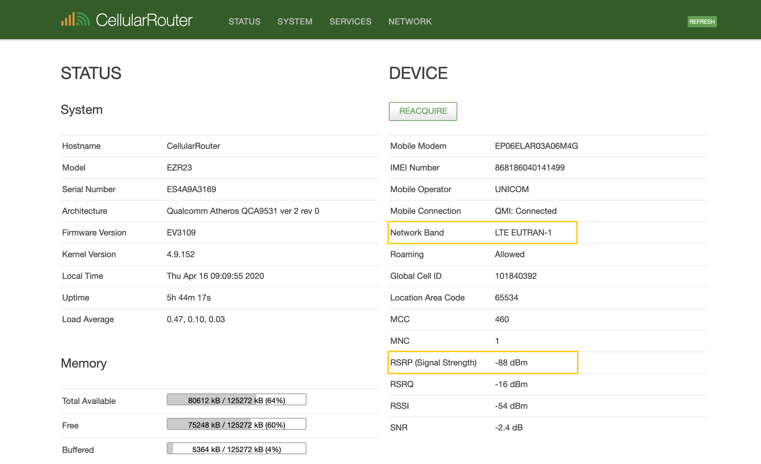Select Global Cell ID 101840392
The height and width of the screenshot is (464, 761).
pyautogui.click(x=516, y=276)
